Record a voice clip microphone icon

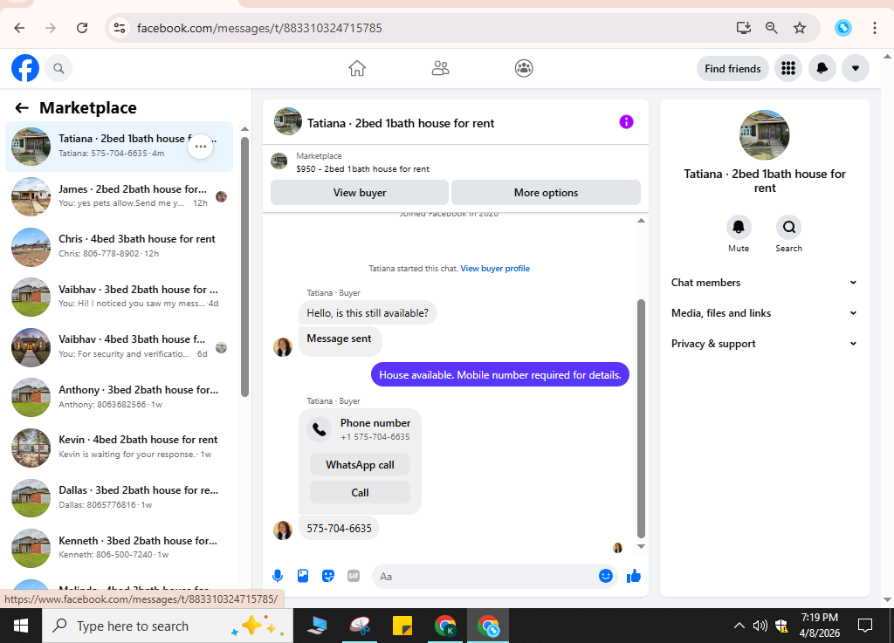[278, 576]
